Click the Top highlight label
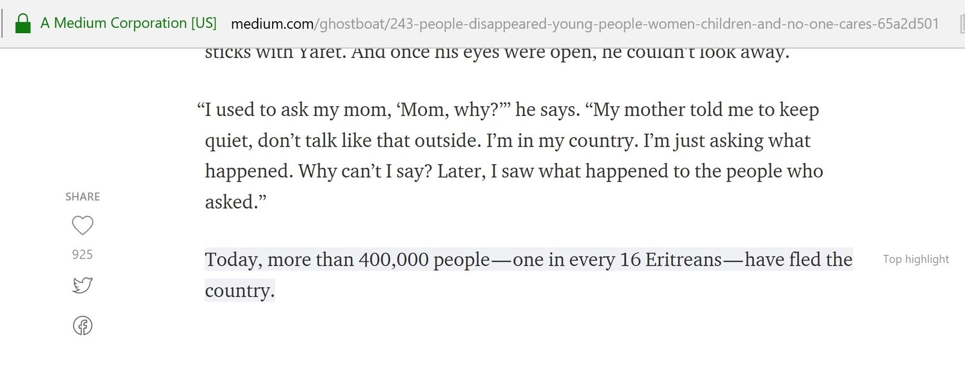965x374 pixels. pyautogui.click(x=916, y=259)
